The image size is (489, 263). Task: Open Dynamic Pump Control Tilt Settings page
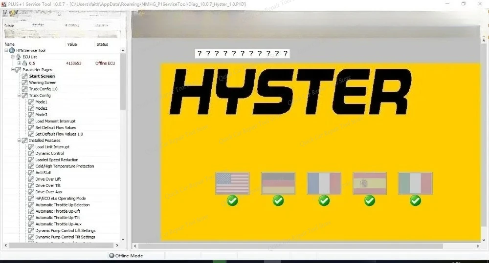(65, 237)
